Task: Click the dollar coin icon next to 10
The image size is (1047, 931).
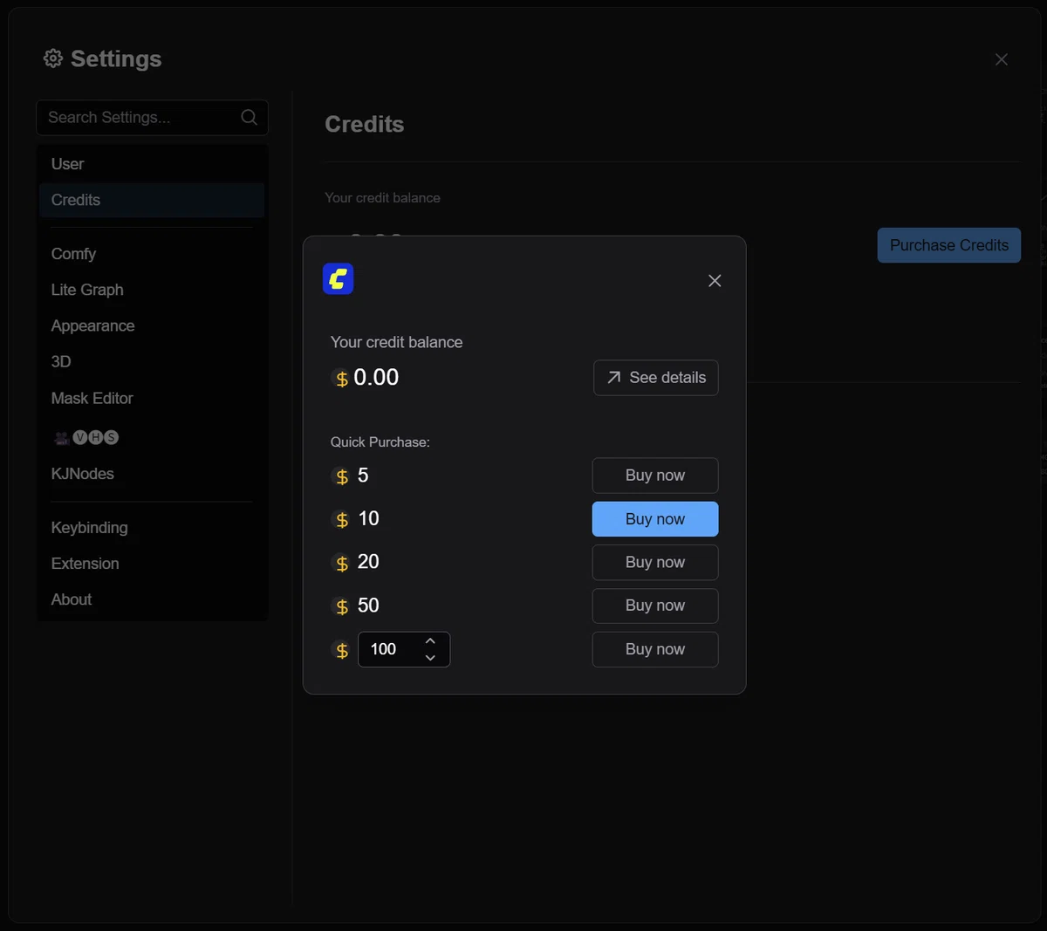Action: tap(342, 520)
